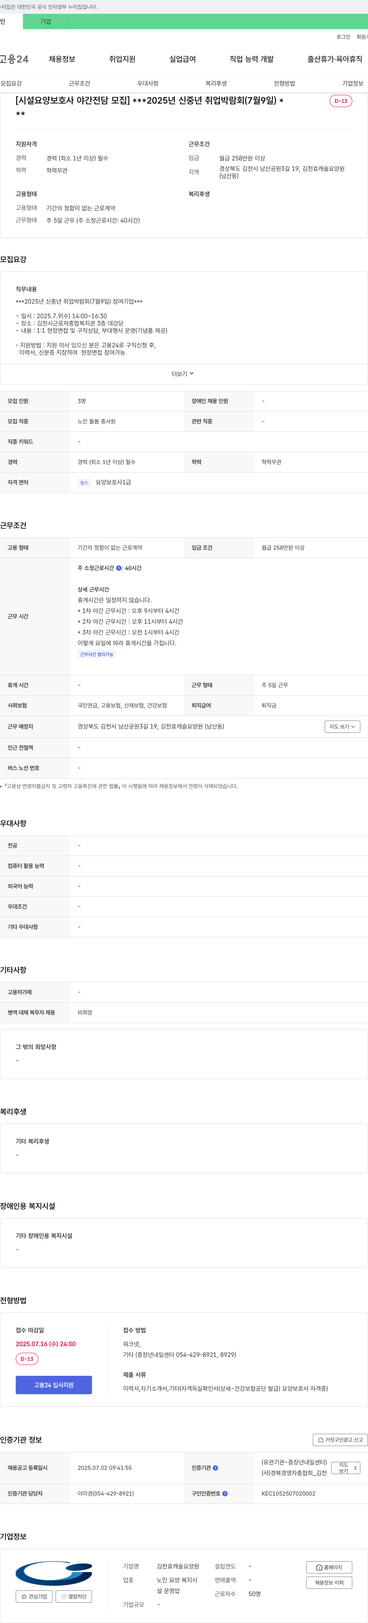This screenshot has height=1623, width=368.
Task: Open the 취업지원 menu
Action: pyautogui.click(x=122, y=59)
